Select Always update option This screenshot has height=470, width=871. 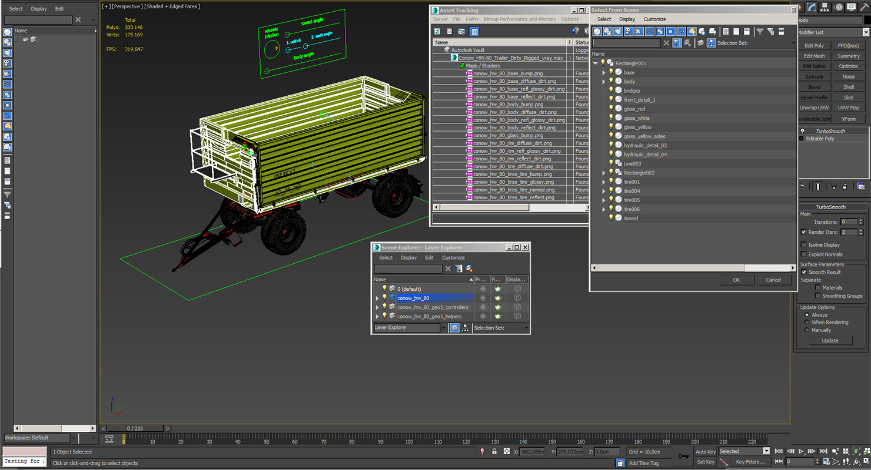(x=807, y=315)
